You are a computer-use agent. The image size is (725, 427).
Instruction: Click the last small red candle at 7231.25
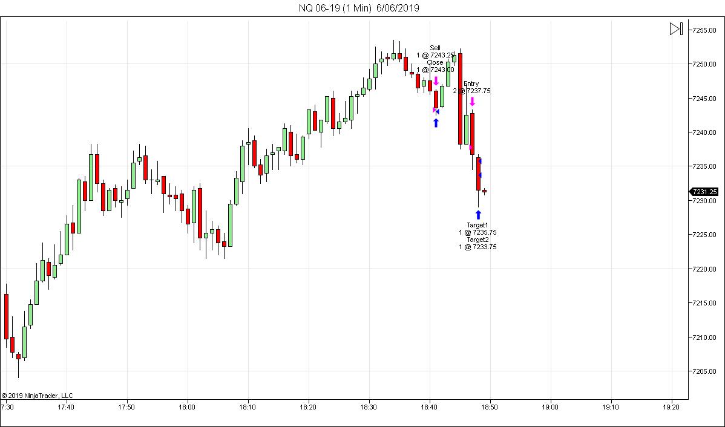[484, 191]
